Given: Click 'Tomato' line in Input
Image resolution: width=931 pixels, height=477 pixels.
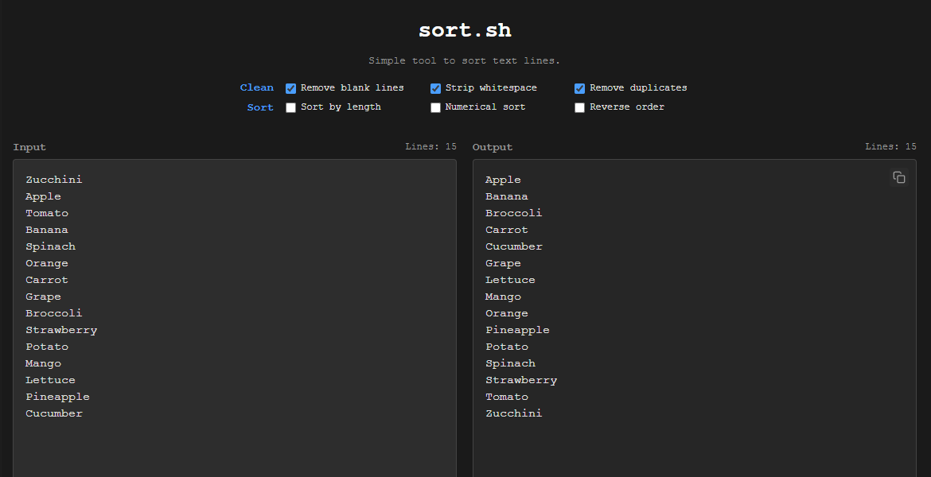Looking at the screenshot, I should [x=47, y=213].
